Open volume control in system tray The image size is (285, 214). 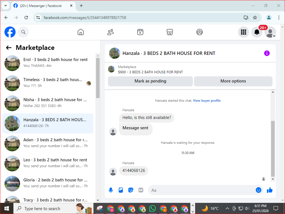[247, 208]
